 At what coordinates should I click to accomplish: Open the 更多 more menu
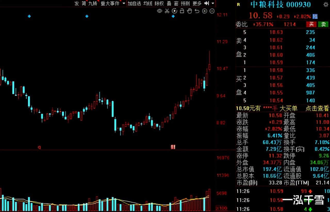pos(197,3)
